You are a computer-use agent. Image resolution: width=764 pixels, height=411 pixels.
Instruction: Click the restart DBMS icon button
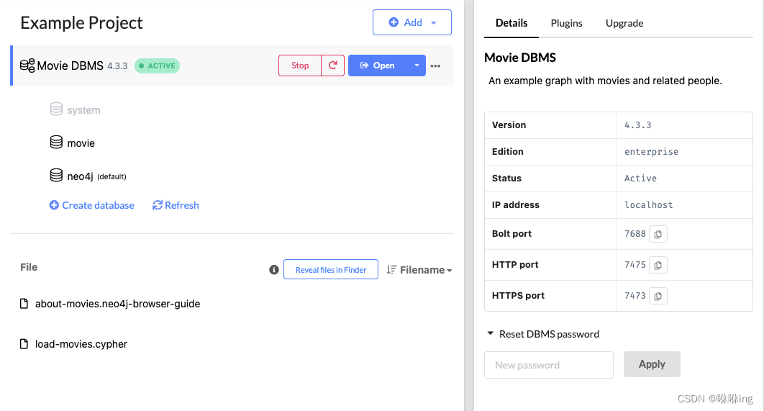tap(333, 66)
